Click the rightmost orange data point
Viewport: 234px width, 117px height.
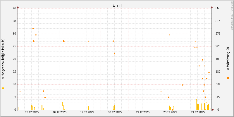click(x=209, y=72)
